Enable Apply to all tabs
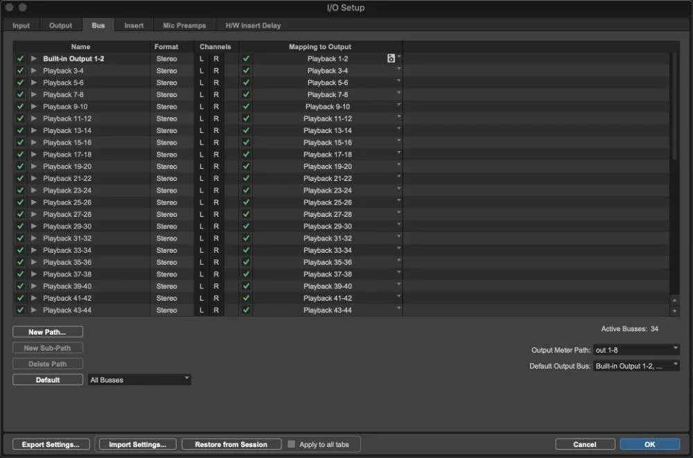The width and height of the screenshot is (693, 458). coord(292,444)
